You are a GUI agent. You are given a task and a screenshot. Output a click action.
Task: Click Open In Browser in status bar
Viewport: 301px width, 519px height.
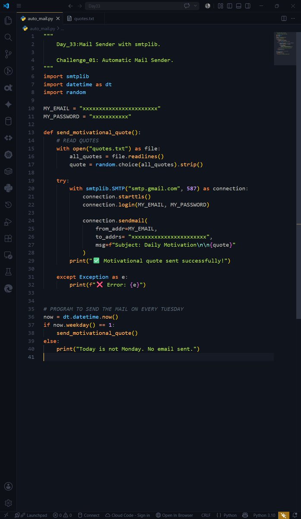(174, 515)
